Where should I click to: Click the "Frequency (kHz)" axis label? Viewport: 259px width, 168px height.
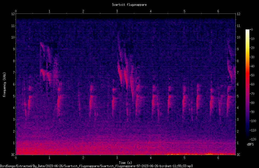pos(4,85)
